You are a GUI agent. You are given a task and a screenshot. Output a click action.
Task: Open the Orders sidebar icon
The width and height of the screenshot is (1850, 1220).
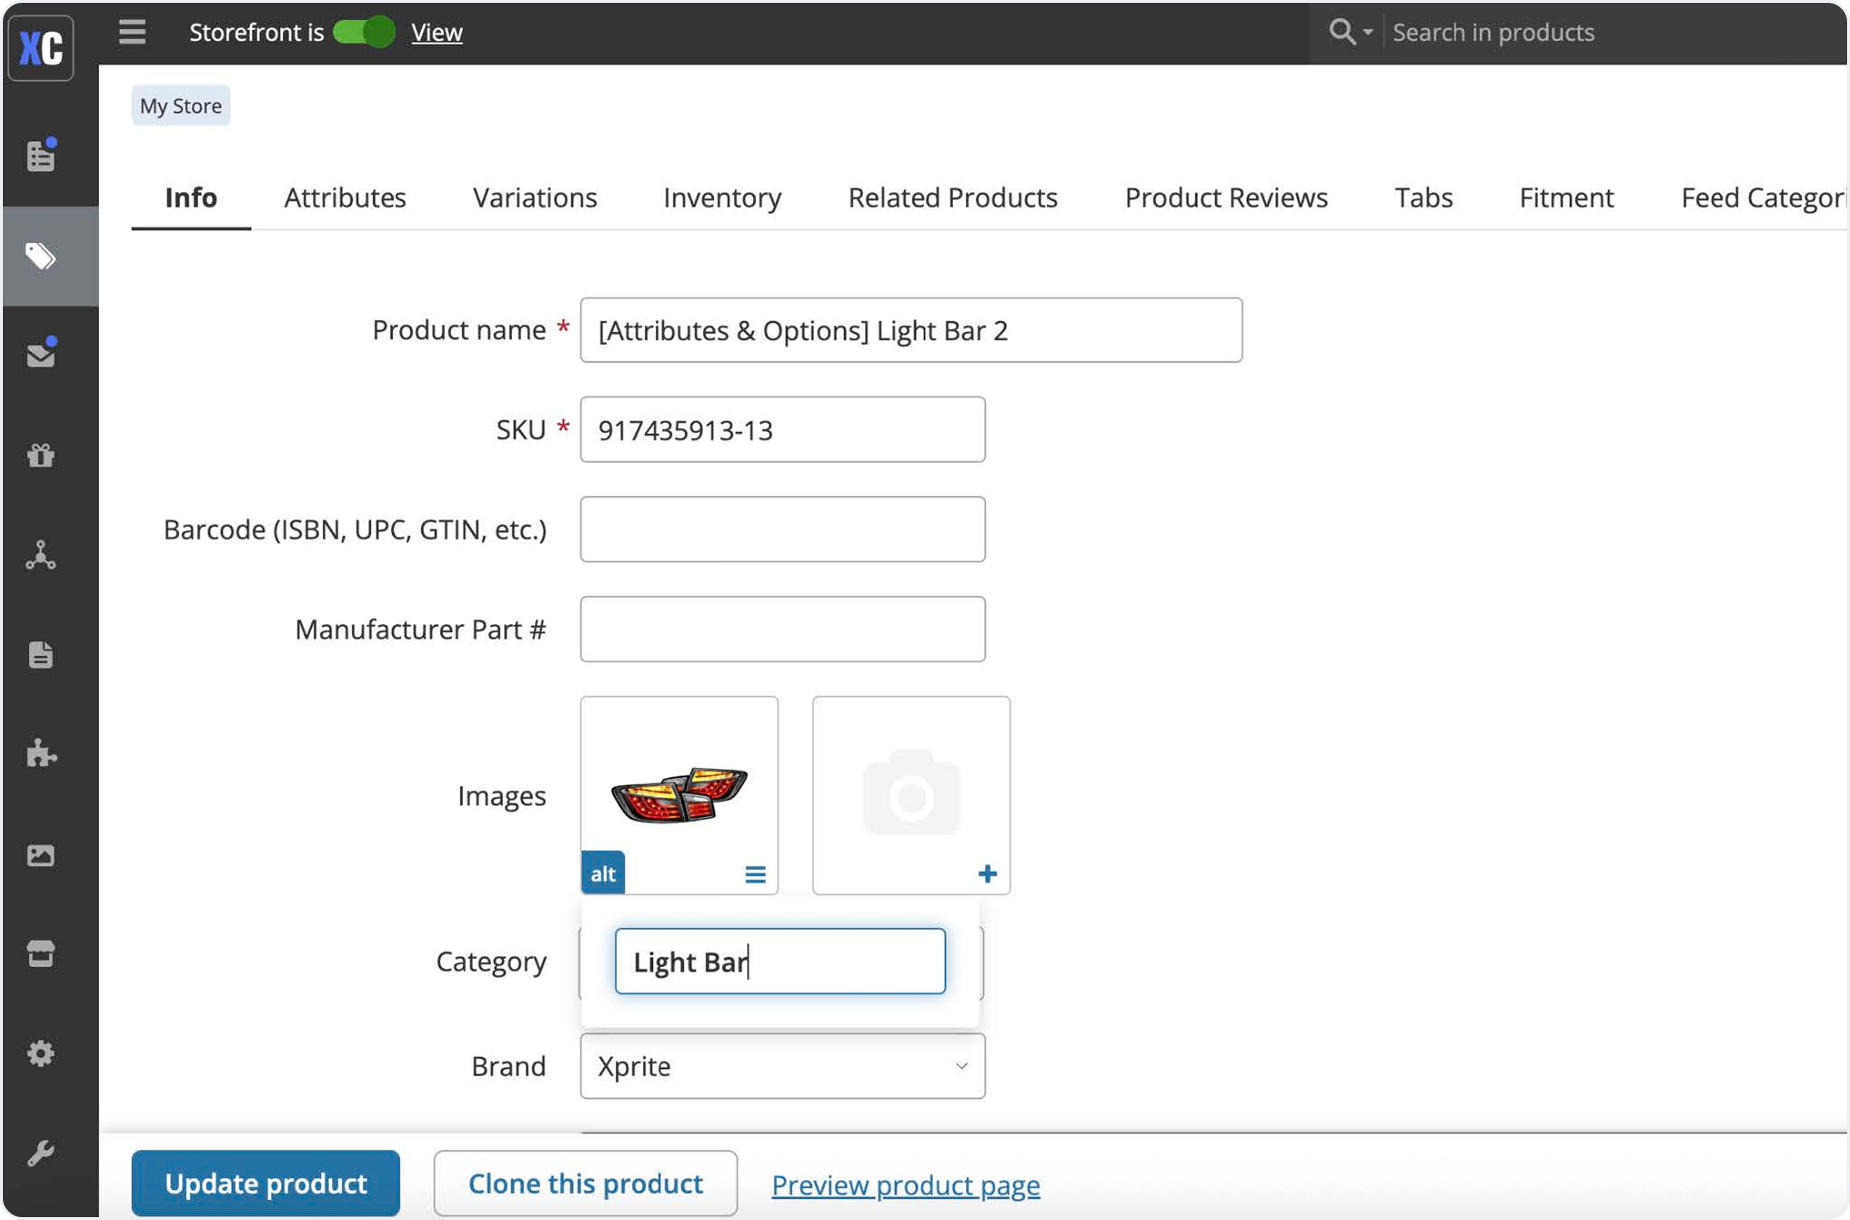click(41, 155)
